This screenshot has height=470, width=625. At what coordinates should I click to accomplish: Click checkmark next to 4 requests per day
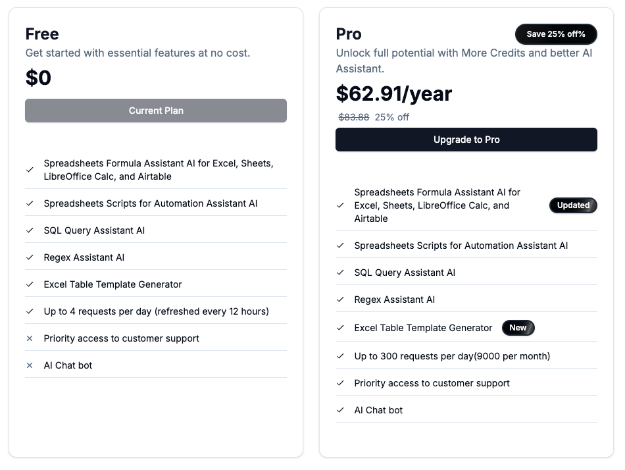30,311
